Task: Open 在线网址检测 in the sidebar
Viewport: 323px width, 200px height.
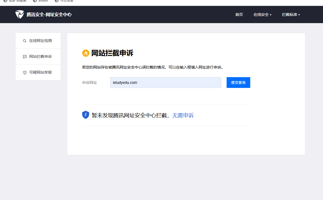Action: tap(38, 41)
